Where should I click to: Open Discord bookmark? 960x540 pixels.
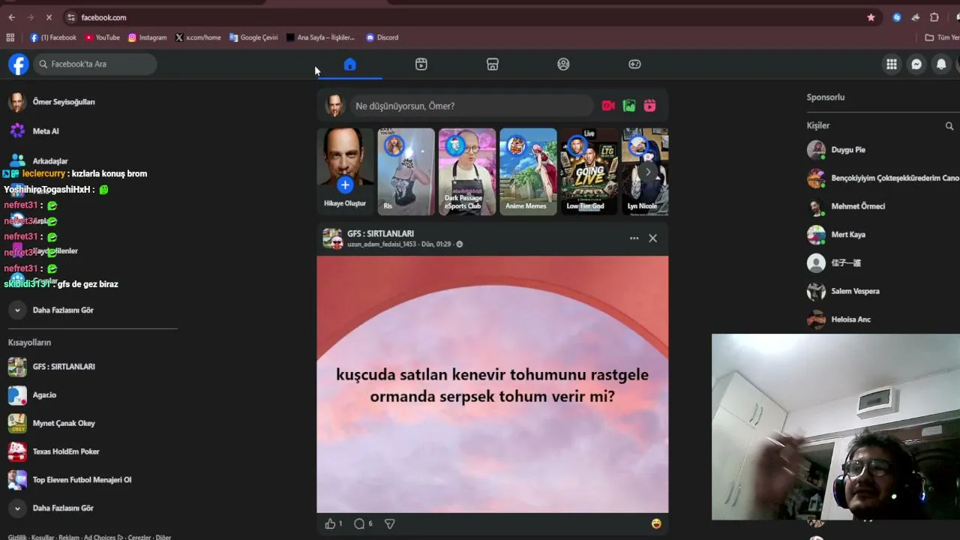382,37
